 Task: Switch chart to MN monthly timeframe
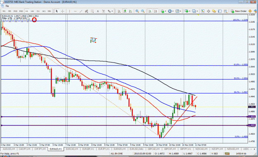point(50,11)
